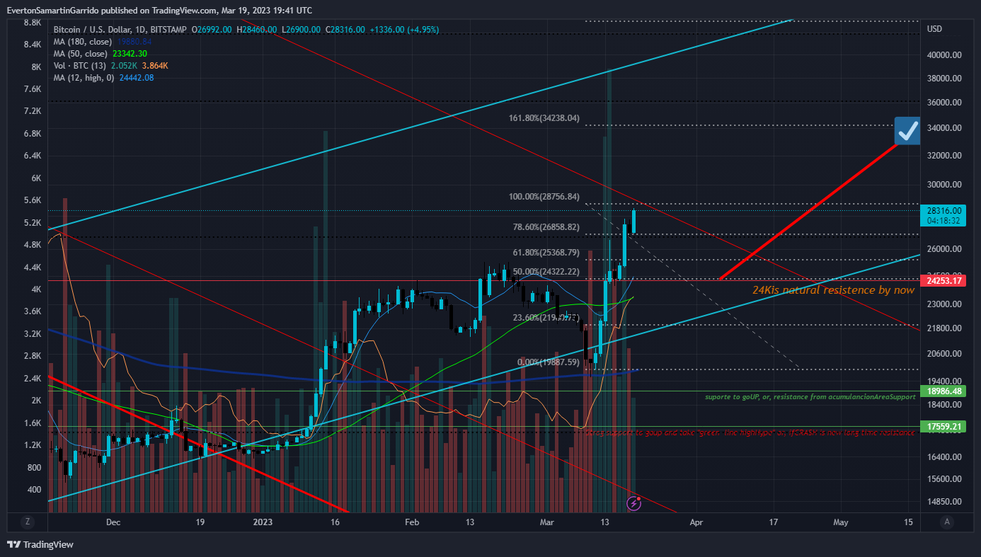This screenshot has width=981, height=557.
Task: Select the 161.80%(34238.04) Fibonacci label
Action: 544,118
